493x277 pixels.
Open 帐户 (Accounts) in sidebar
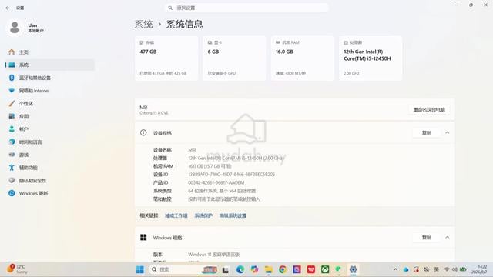tap(49, 129)
